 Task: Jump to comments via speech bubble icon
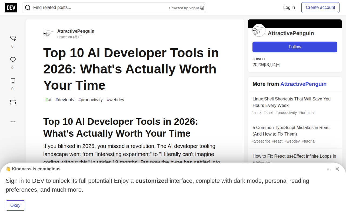[13, 59]
